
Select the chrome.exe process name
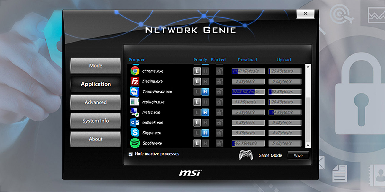click(153, 71)
